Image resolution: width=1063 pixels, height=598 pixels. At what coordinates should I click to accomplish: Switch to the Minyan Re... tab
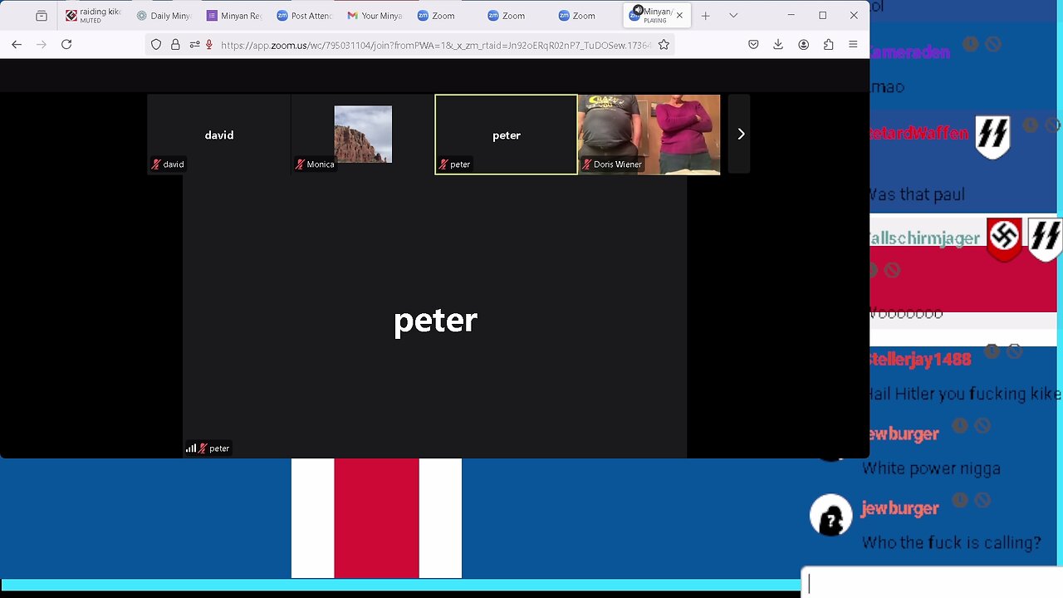[233, 16]
